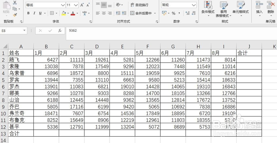Center text horizontally
This screenshot has width=277, height=143.
(104, 13)
